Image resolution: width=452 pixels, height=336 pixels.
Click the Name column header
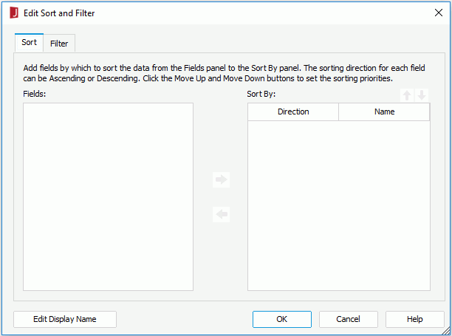click(x=384, y=112)
